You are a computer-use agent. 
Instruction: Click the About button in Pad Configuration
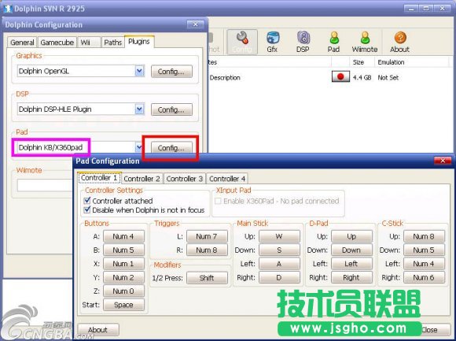pyautogui.click(x=98, y=330)
